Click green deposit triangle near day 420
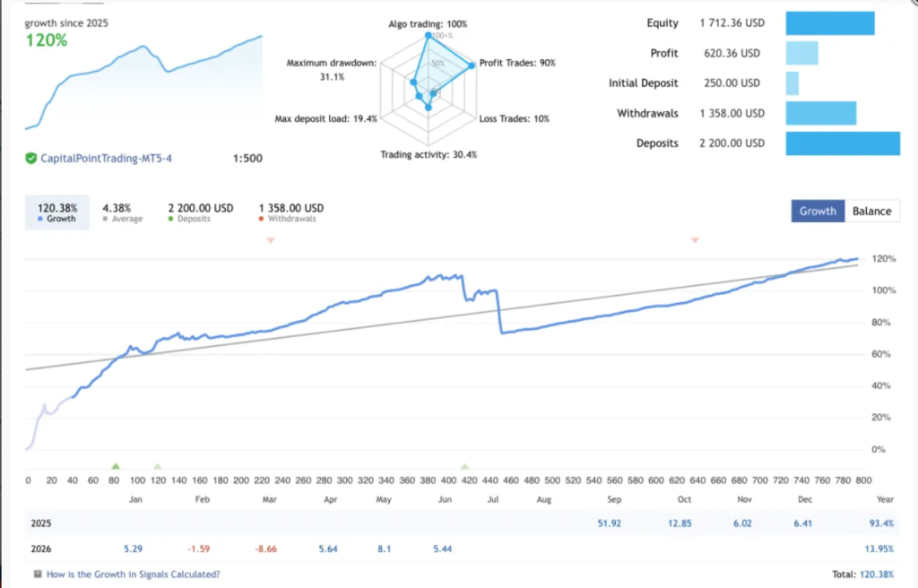 [x=464, y=466]
